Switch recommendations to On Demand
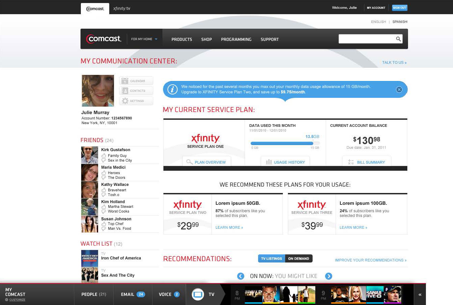Screen dimensions: 453x305 click(x=299, y=258)
